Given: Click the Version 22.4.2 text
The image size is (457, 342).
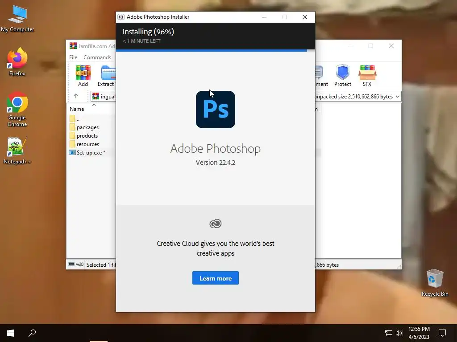Looking at the screenshot, I should pos(216,162).
